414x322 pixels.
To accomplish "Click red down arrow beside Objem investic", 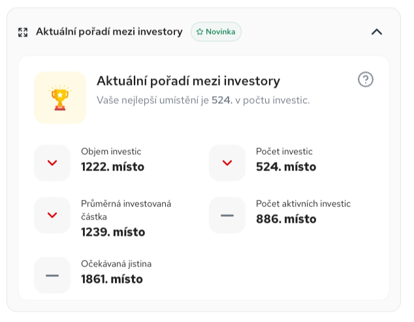I will click(52, 163).
